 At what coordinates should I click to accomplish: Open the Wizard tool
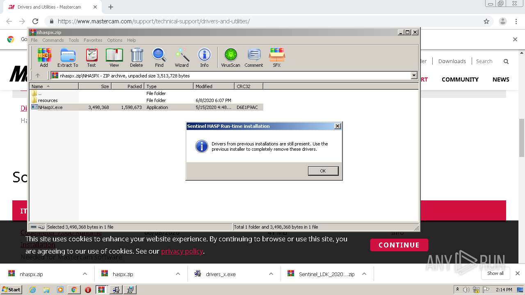(182, 57)
